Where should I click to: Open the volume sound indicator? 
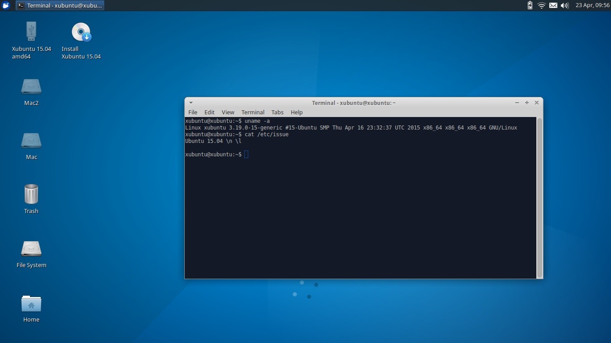[564, 5]
